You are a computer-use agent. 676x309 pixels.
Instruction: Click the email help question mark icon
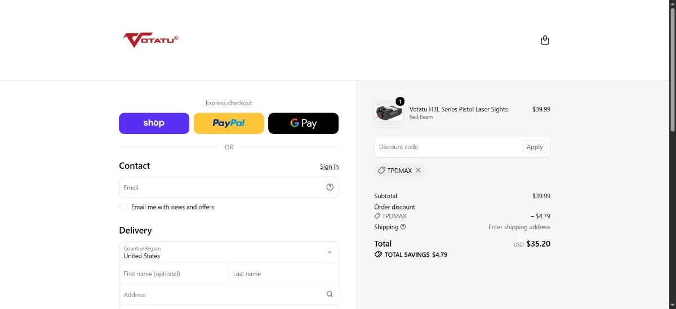[x=330, y=187]
